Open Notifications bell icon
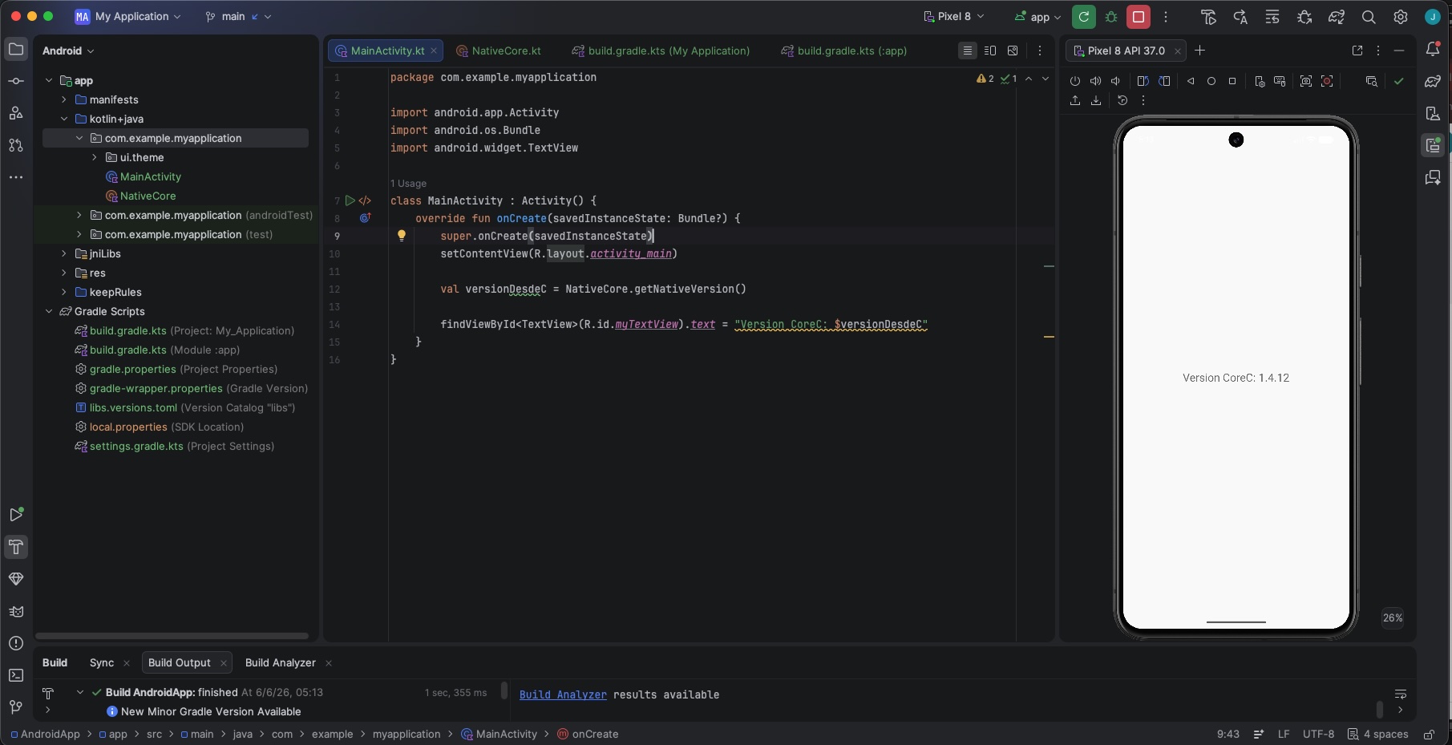Image resolution: width=1452 pixels, height=745 pixels. pyautogui.click(x=1433, y=50)
